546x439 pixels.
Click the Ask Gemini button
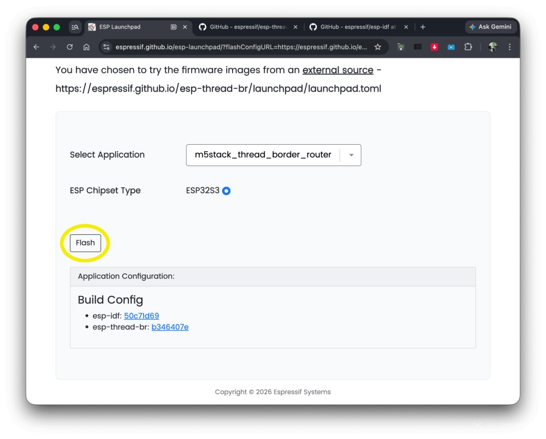point(490,27)
